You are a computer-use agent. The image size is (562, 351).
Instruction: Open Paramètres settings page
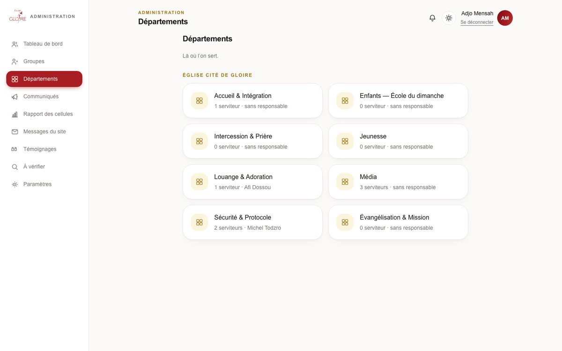[x=44, y=184]
